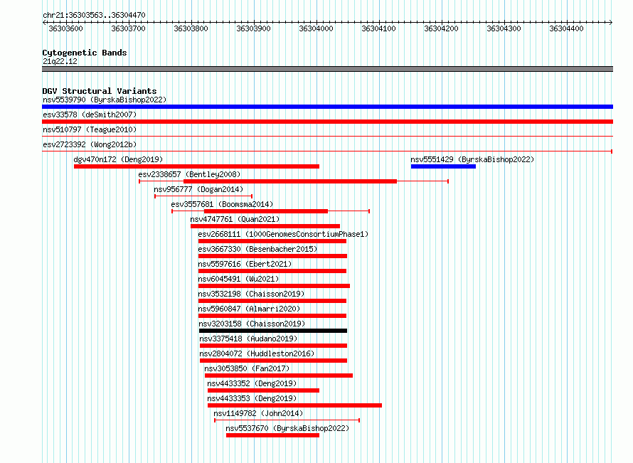
Task: Open the nsv4747761 (Quan2021) label
Action: (235, 219)
